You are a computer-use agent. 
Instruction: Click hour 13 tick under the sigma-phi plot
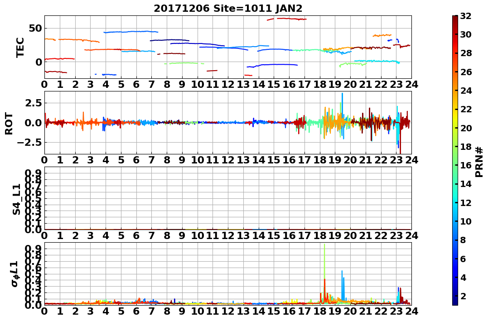point(243,311)
